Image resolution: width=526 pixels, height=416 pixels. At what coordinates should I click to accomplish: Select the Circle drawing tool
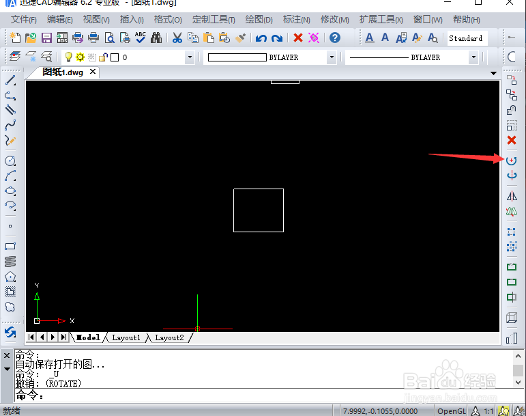coord(10,161)
